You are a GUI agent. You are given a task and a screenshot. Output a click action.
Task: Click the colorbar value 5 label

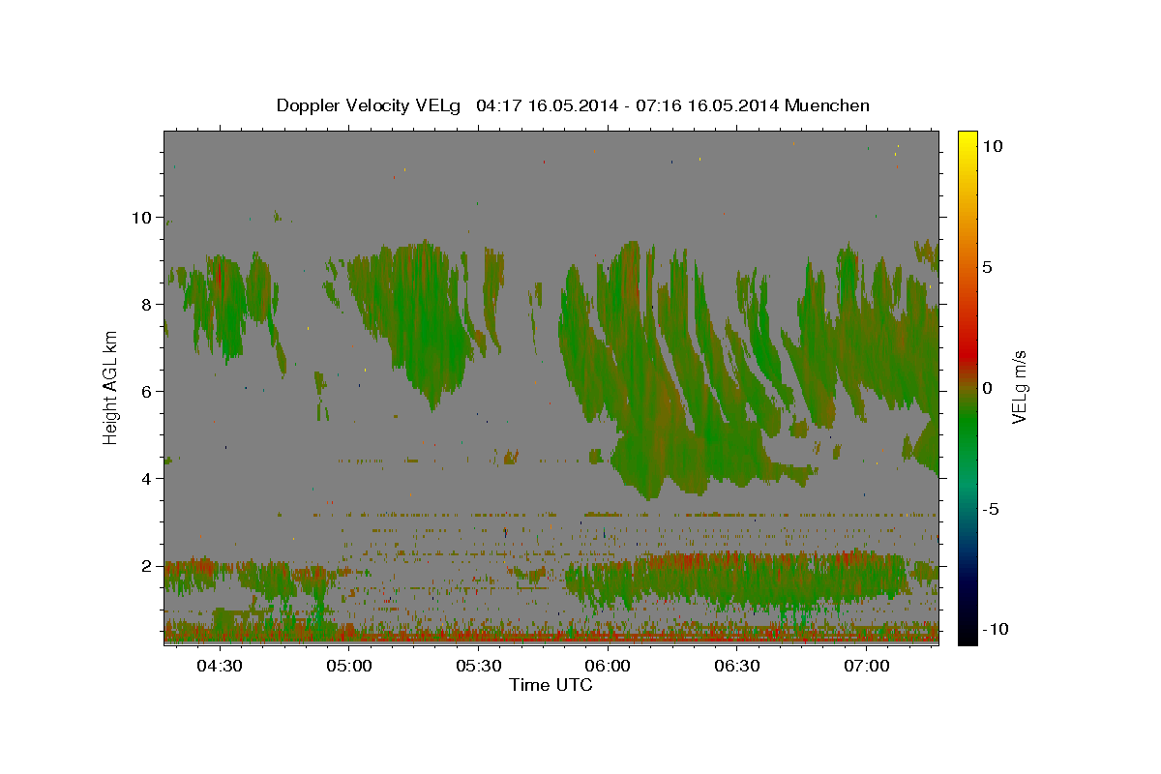tap(987, 266)
